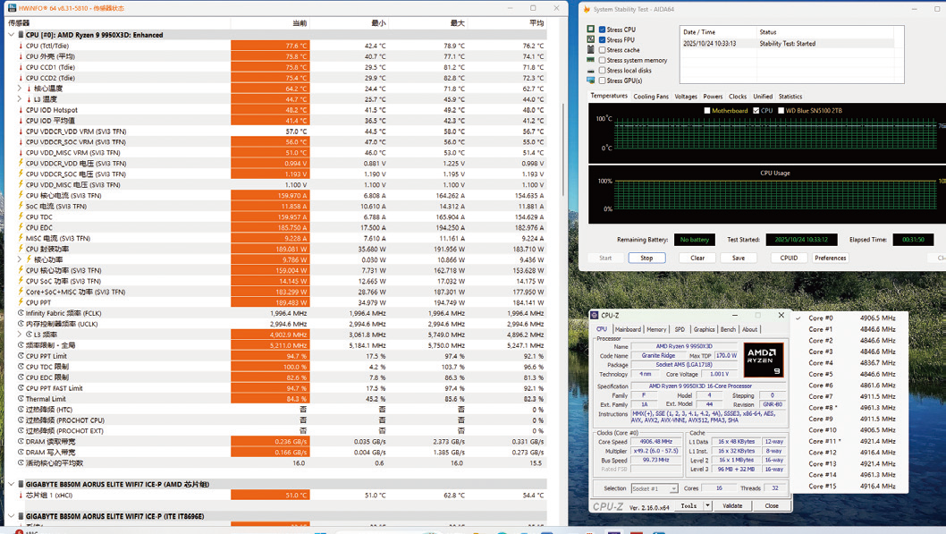Click the AIDA64 flame icon in title bar
The image size is (946, 534).
point(587,9)
